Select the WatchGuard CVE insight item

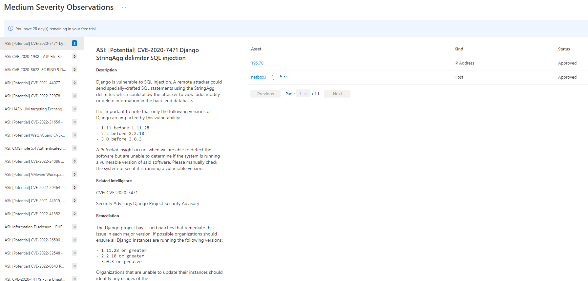click(x=35, y=135)
